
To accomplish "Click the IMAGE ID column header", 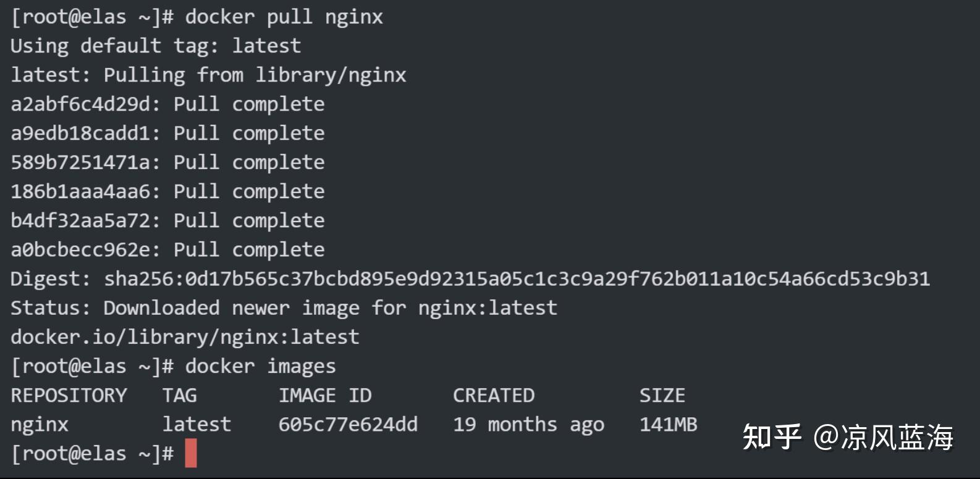I will pyautogui.click(x=325, y=395).
